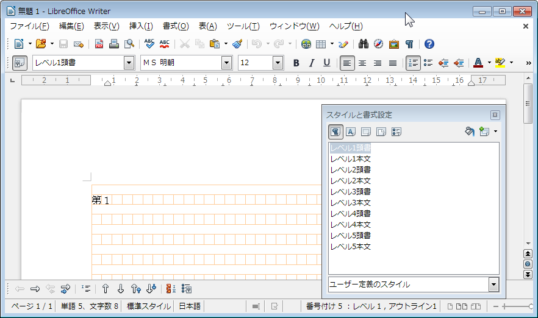Open New document type dropdown arrow

(30, 44)
